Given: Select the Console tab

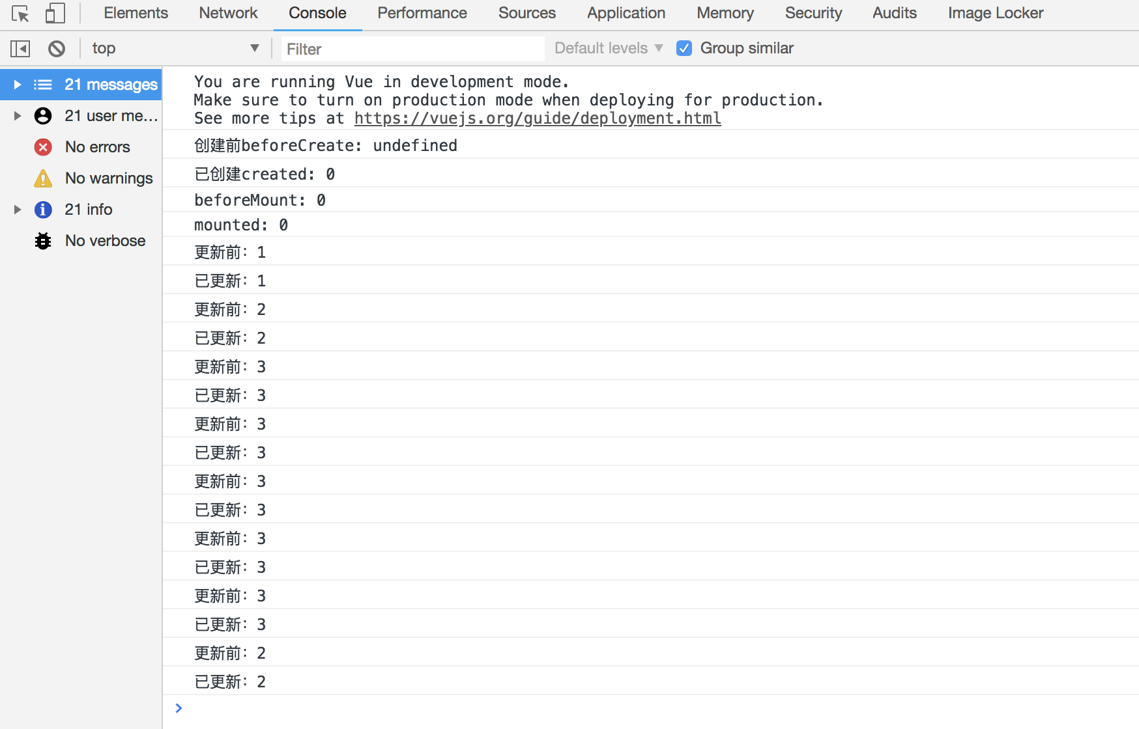Looking at the screenshot, I should pos(317,13).
